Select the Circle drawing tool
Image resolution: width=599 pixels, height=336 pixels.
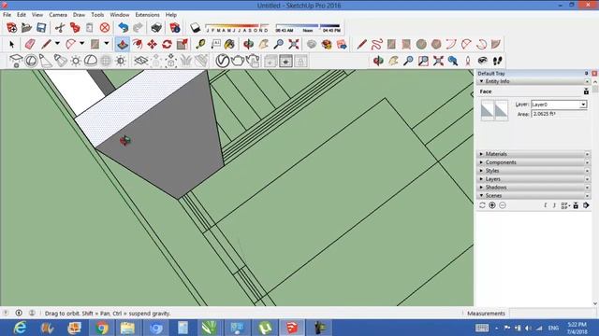(421, 44)
